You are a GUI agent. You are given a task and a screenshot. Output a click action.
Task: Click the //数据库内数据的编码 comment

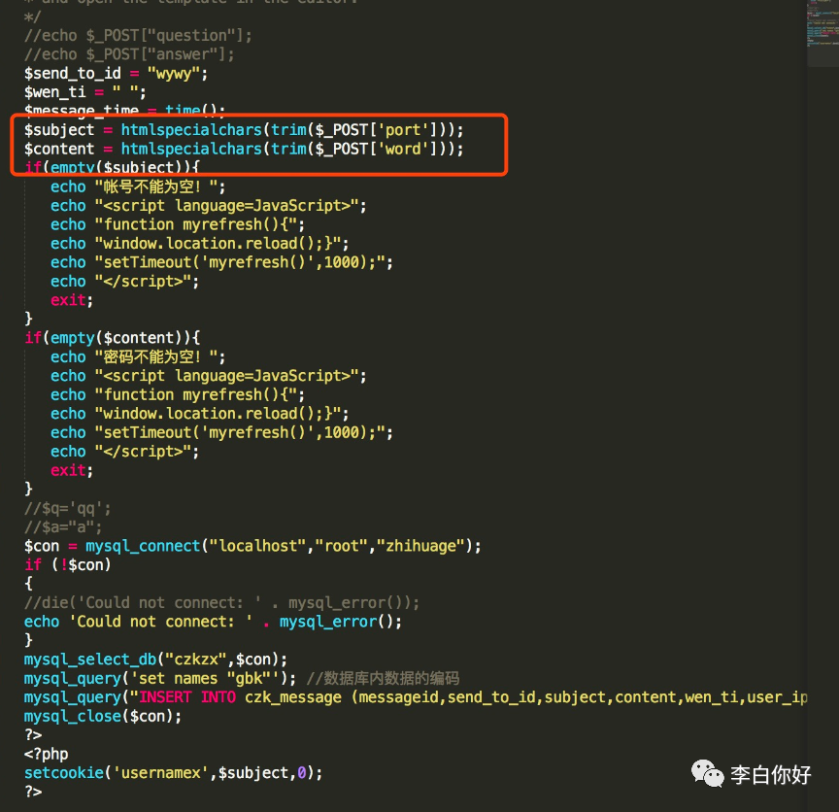pyautogui.click(x=383, y=678)
